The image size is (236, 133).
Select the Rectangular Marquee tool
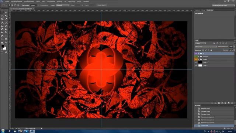tap(2, 12)
